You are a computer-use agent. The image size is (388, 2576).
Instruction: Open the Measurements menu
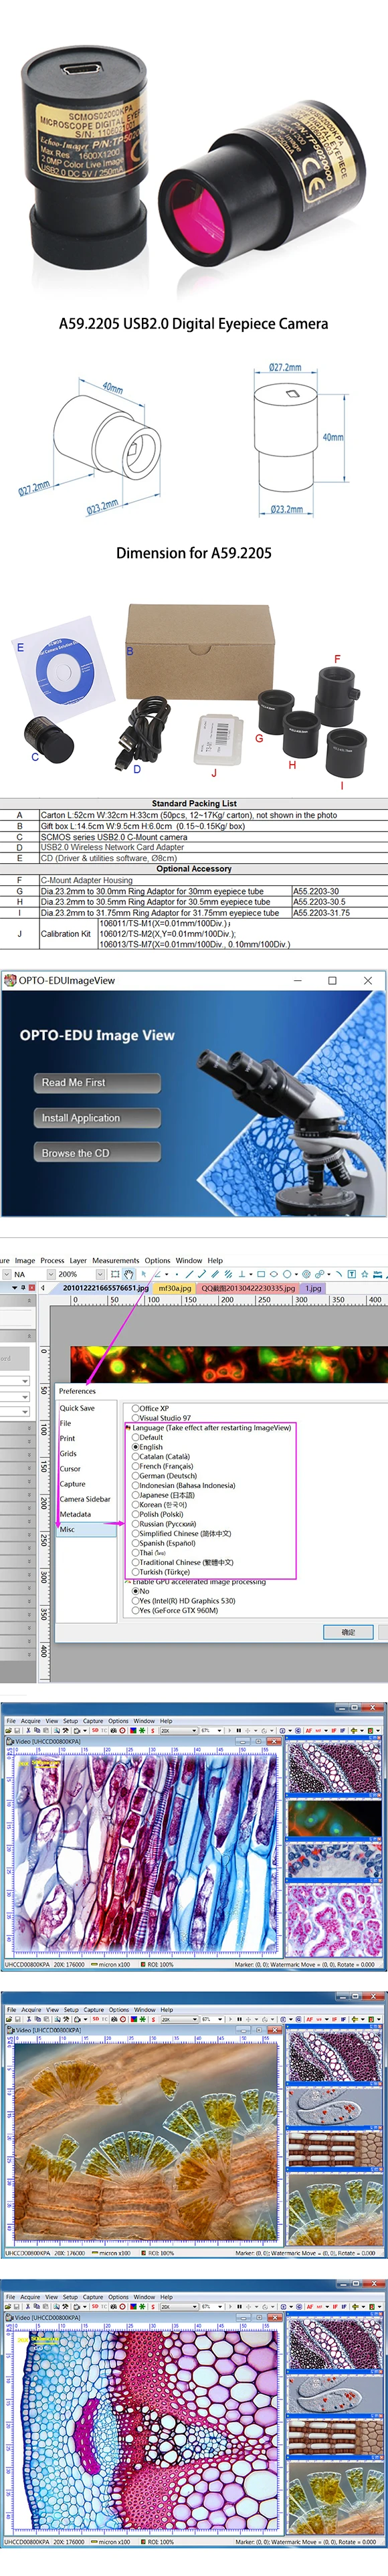point(116,1260)
